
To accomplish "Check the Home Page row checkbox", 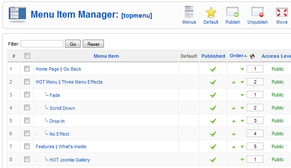I will pos(27,69).
